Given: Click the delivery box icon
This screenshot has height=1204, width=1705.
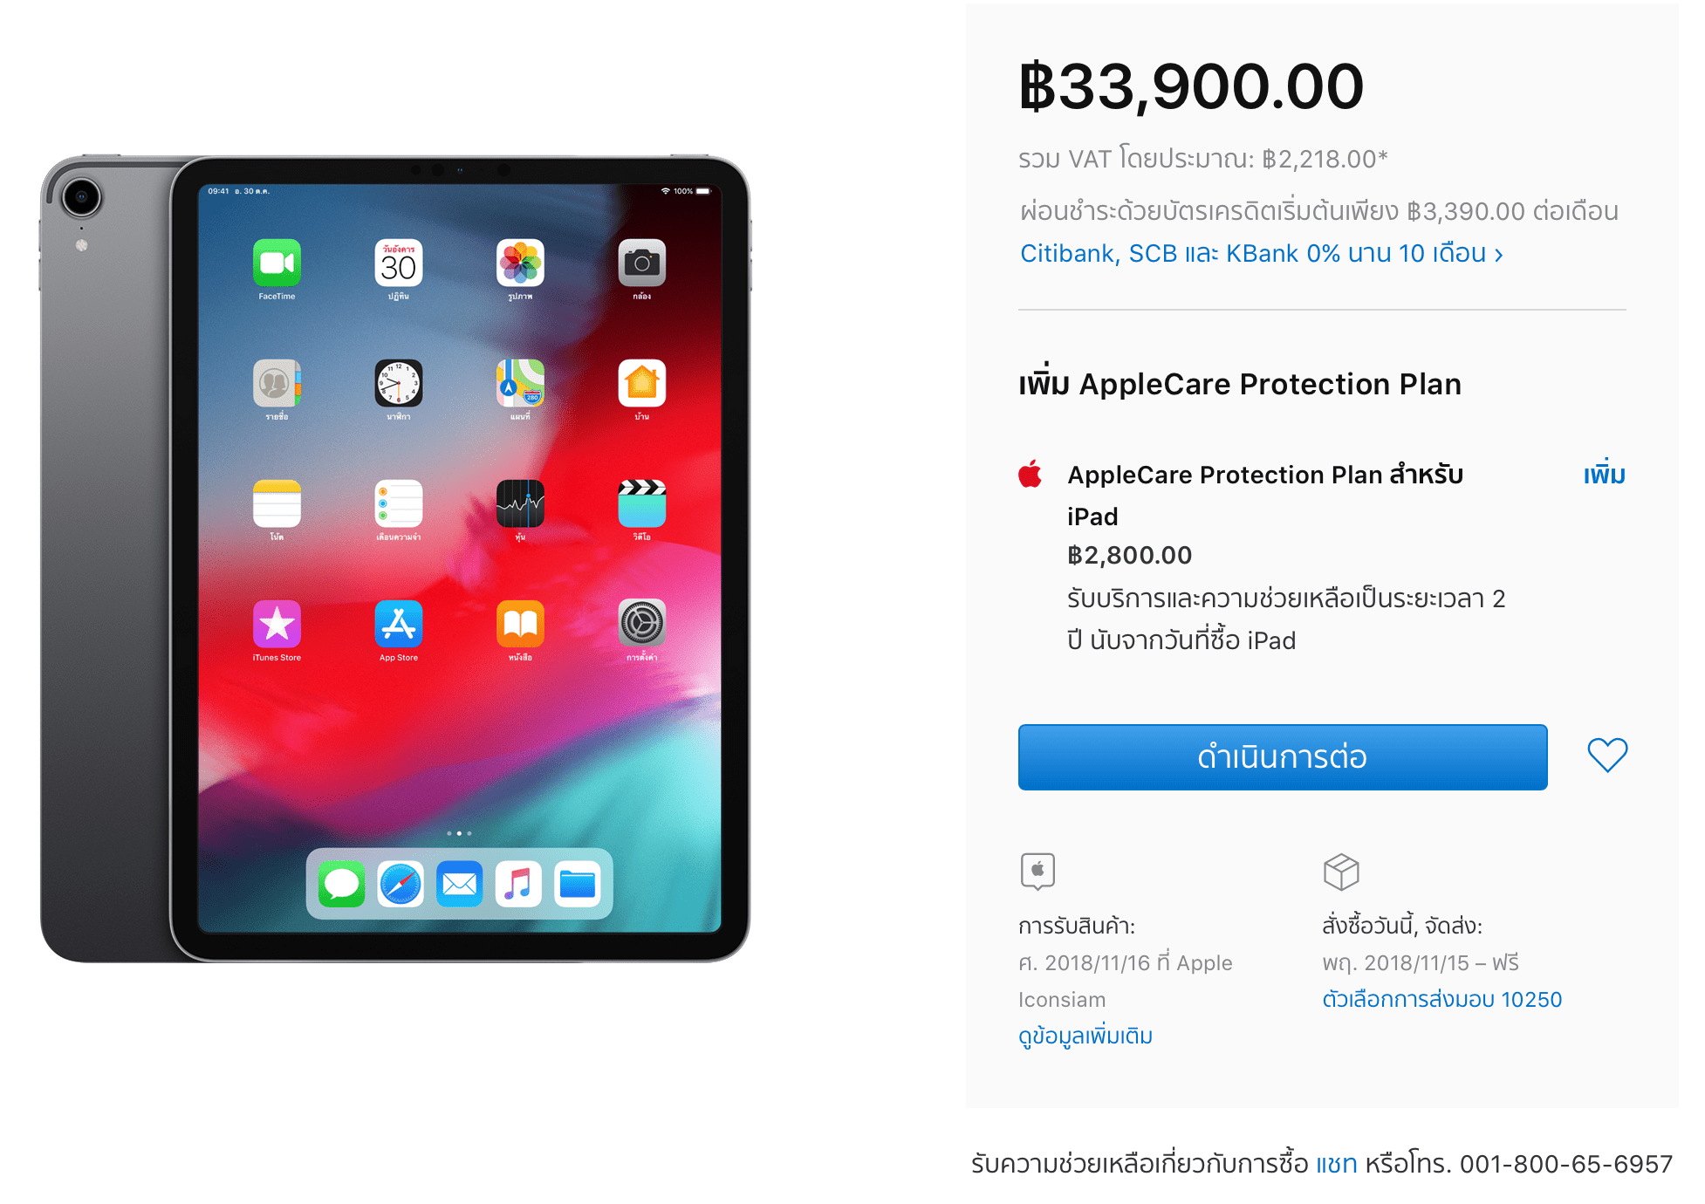Looking at the screenshot, I should point(1341,872).
